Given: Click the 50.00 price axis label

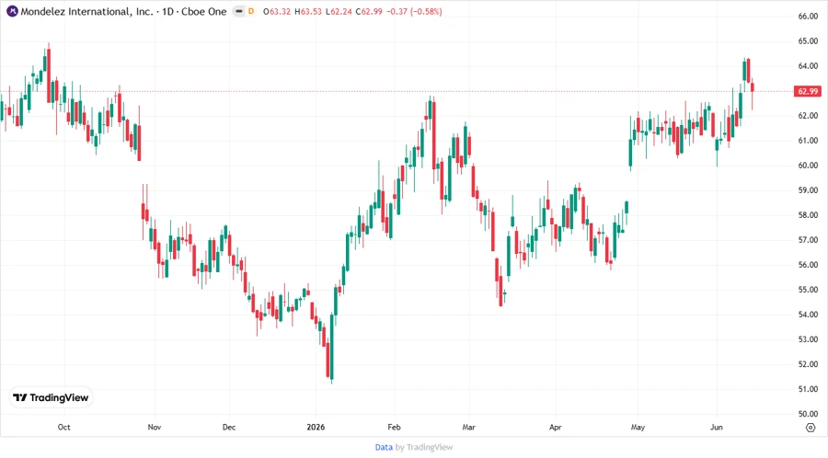Looking at the screenshot, I should 808,414.
